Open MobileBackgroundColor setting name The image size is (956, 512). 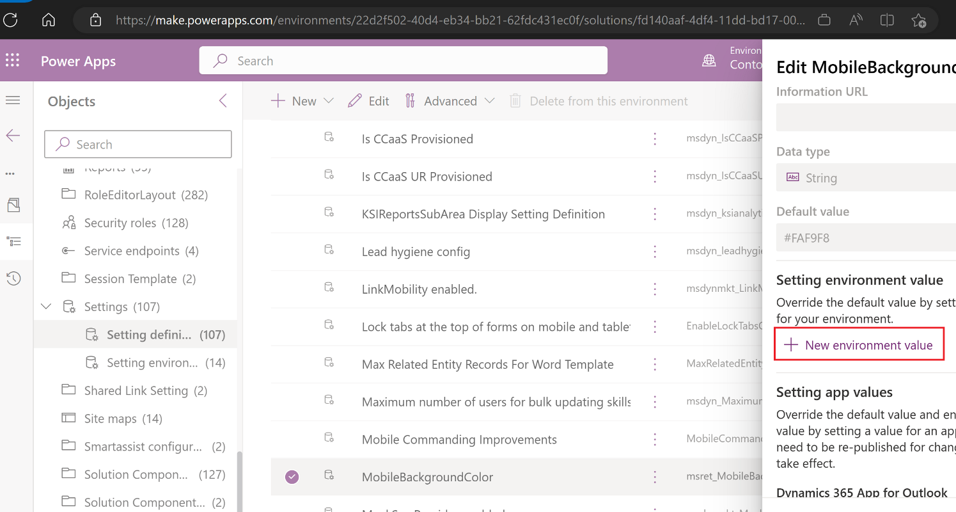click(x=428, y=477)
